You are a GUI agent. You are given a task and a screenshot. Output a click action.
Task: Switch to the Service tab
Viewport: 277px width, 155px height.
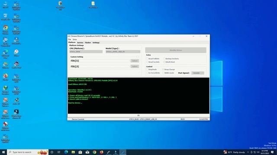click(80, 43)
